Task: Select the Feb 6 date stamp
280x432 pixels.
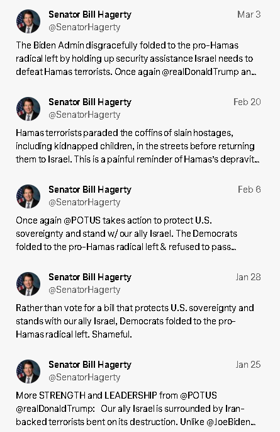Action: 249,190
